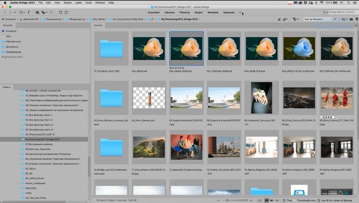Switch to Output workspace
359x203 pixels.
tap(198, 13)
